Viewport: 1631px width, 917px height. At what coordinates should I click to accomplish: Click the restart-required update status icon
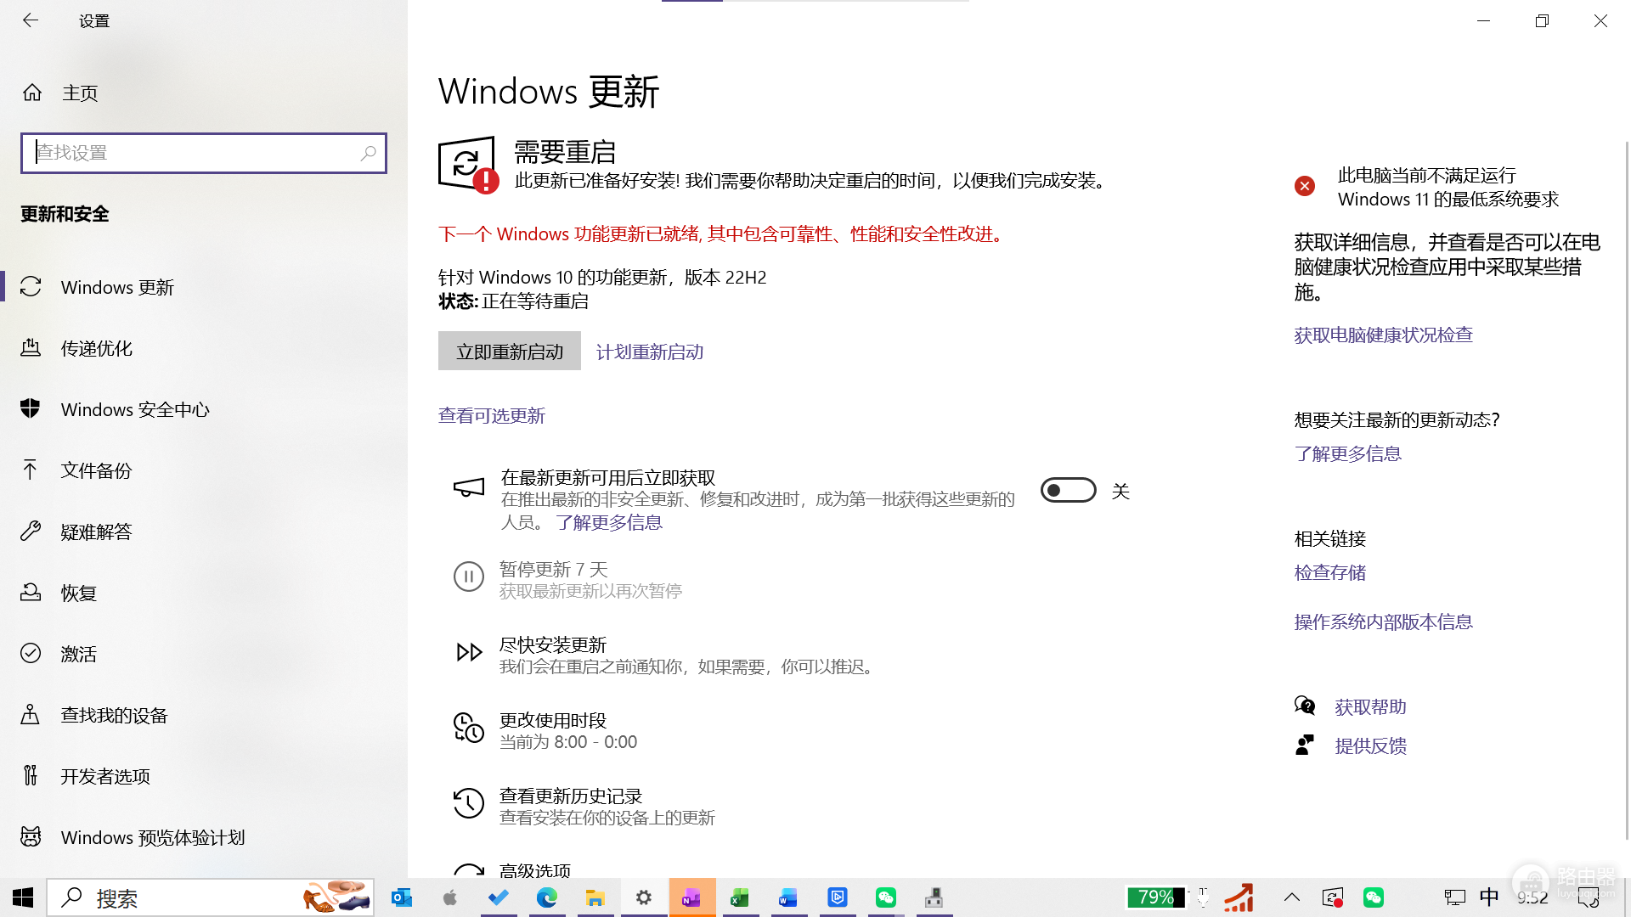tap(468, 165)
